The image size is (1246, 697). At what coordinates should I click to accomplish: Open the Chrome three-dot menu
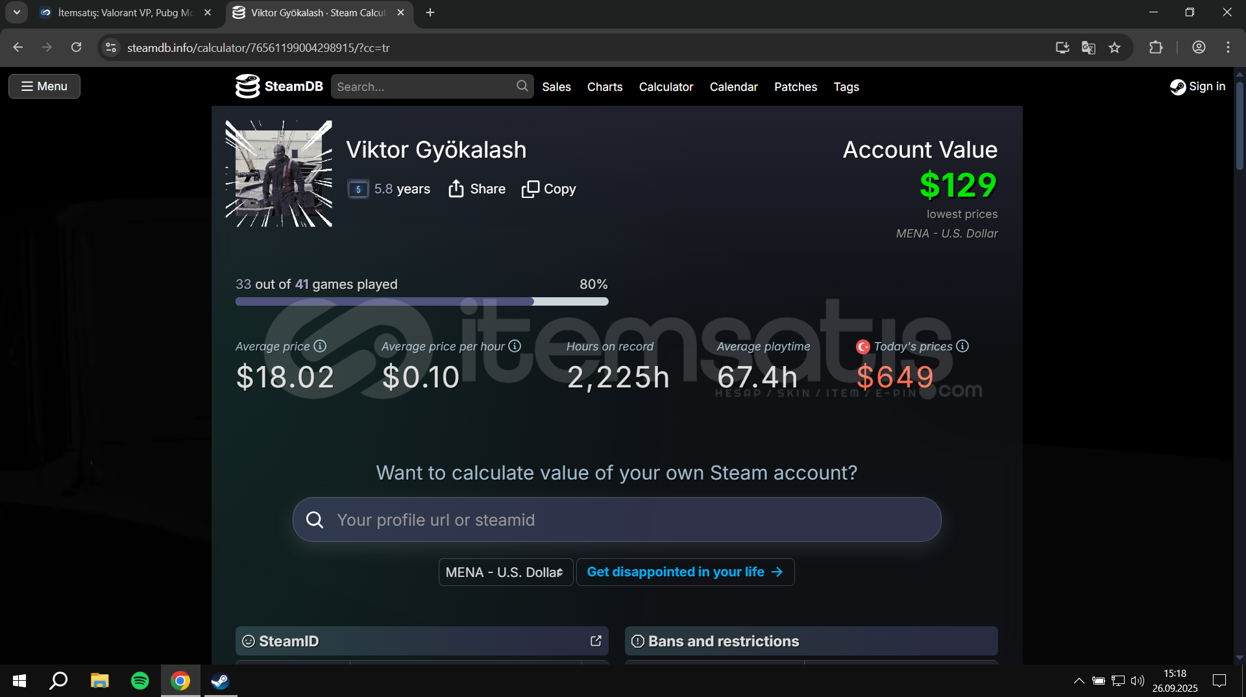point(1228,47)
